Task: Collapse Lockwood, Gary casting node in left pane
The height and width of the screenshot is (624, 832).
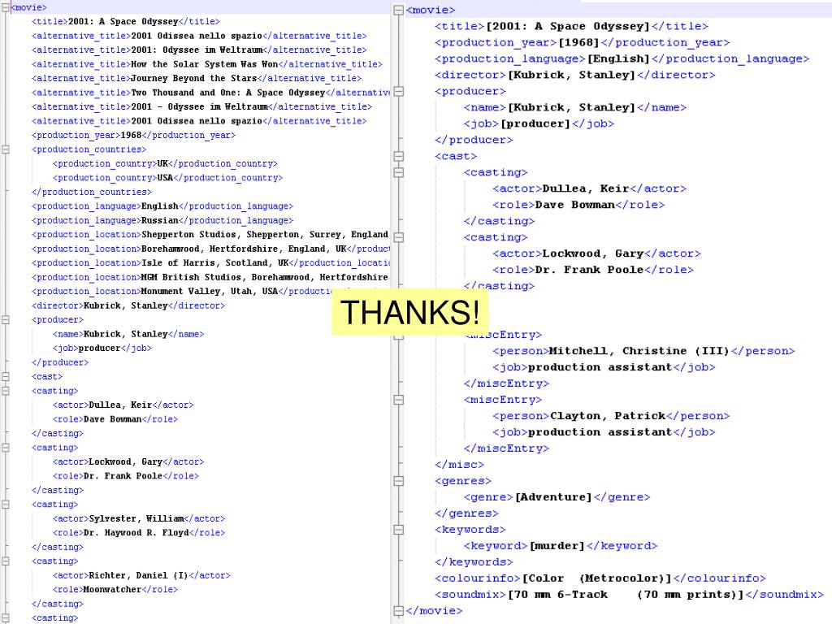Action: pyautogui.click(x=5, y=448)
